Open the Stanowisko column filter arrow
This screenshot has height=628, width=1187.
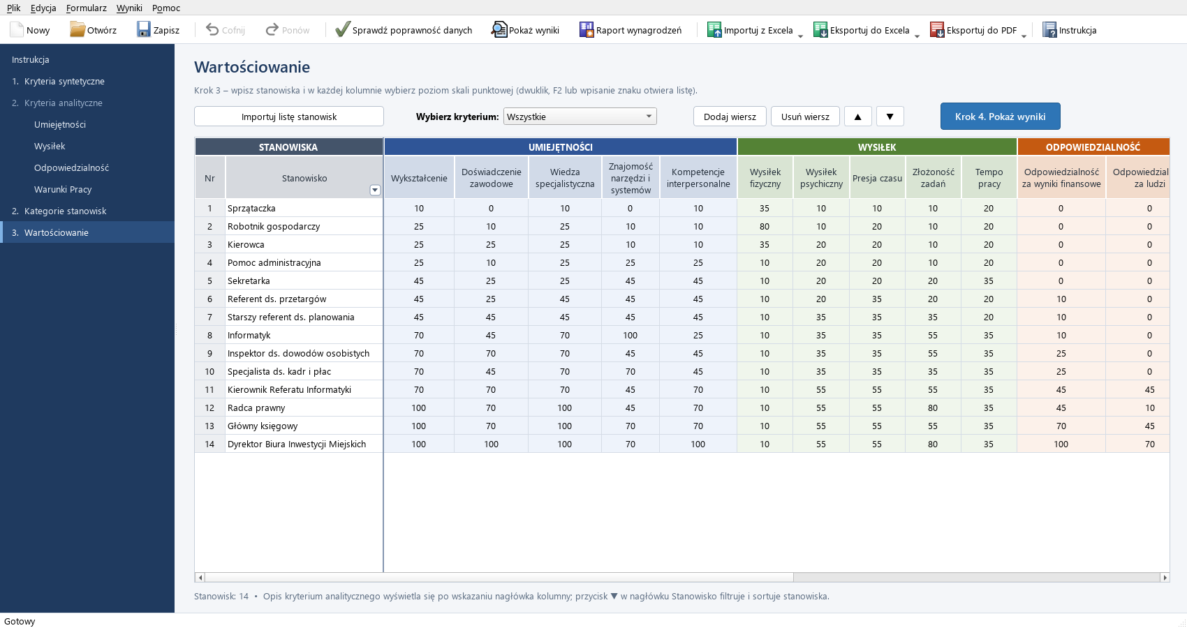tap(375, 190)
